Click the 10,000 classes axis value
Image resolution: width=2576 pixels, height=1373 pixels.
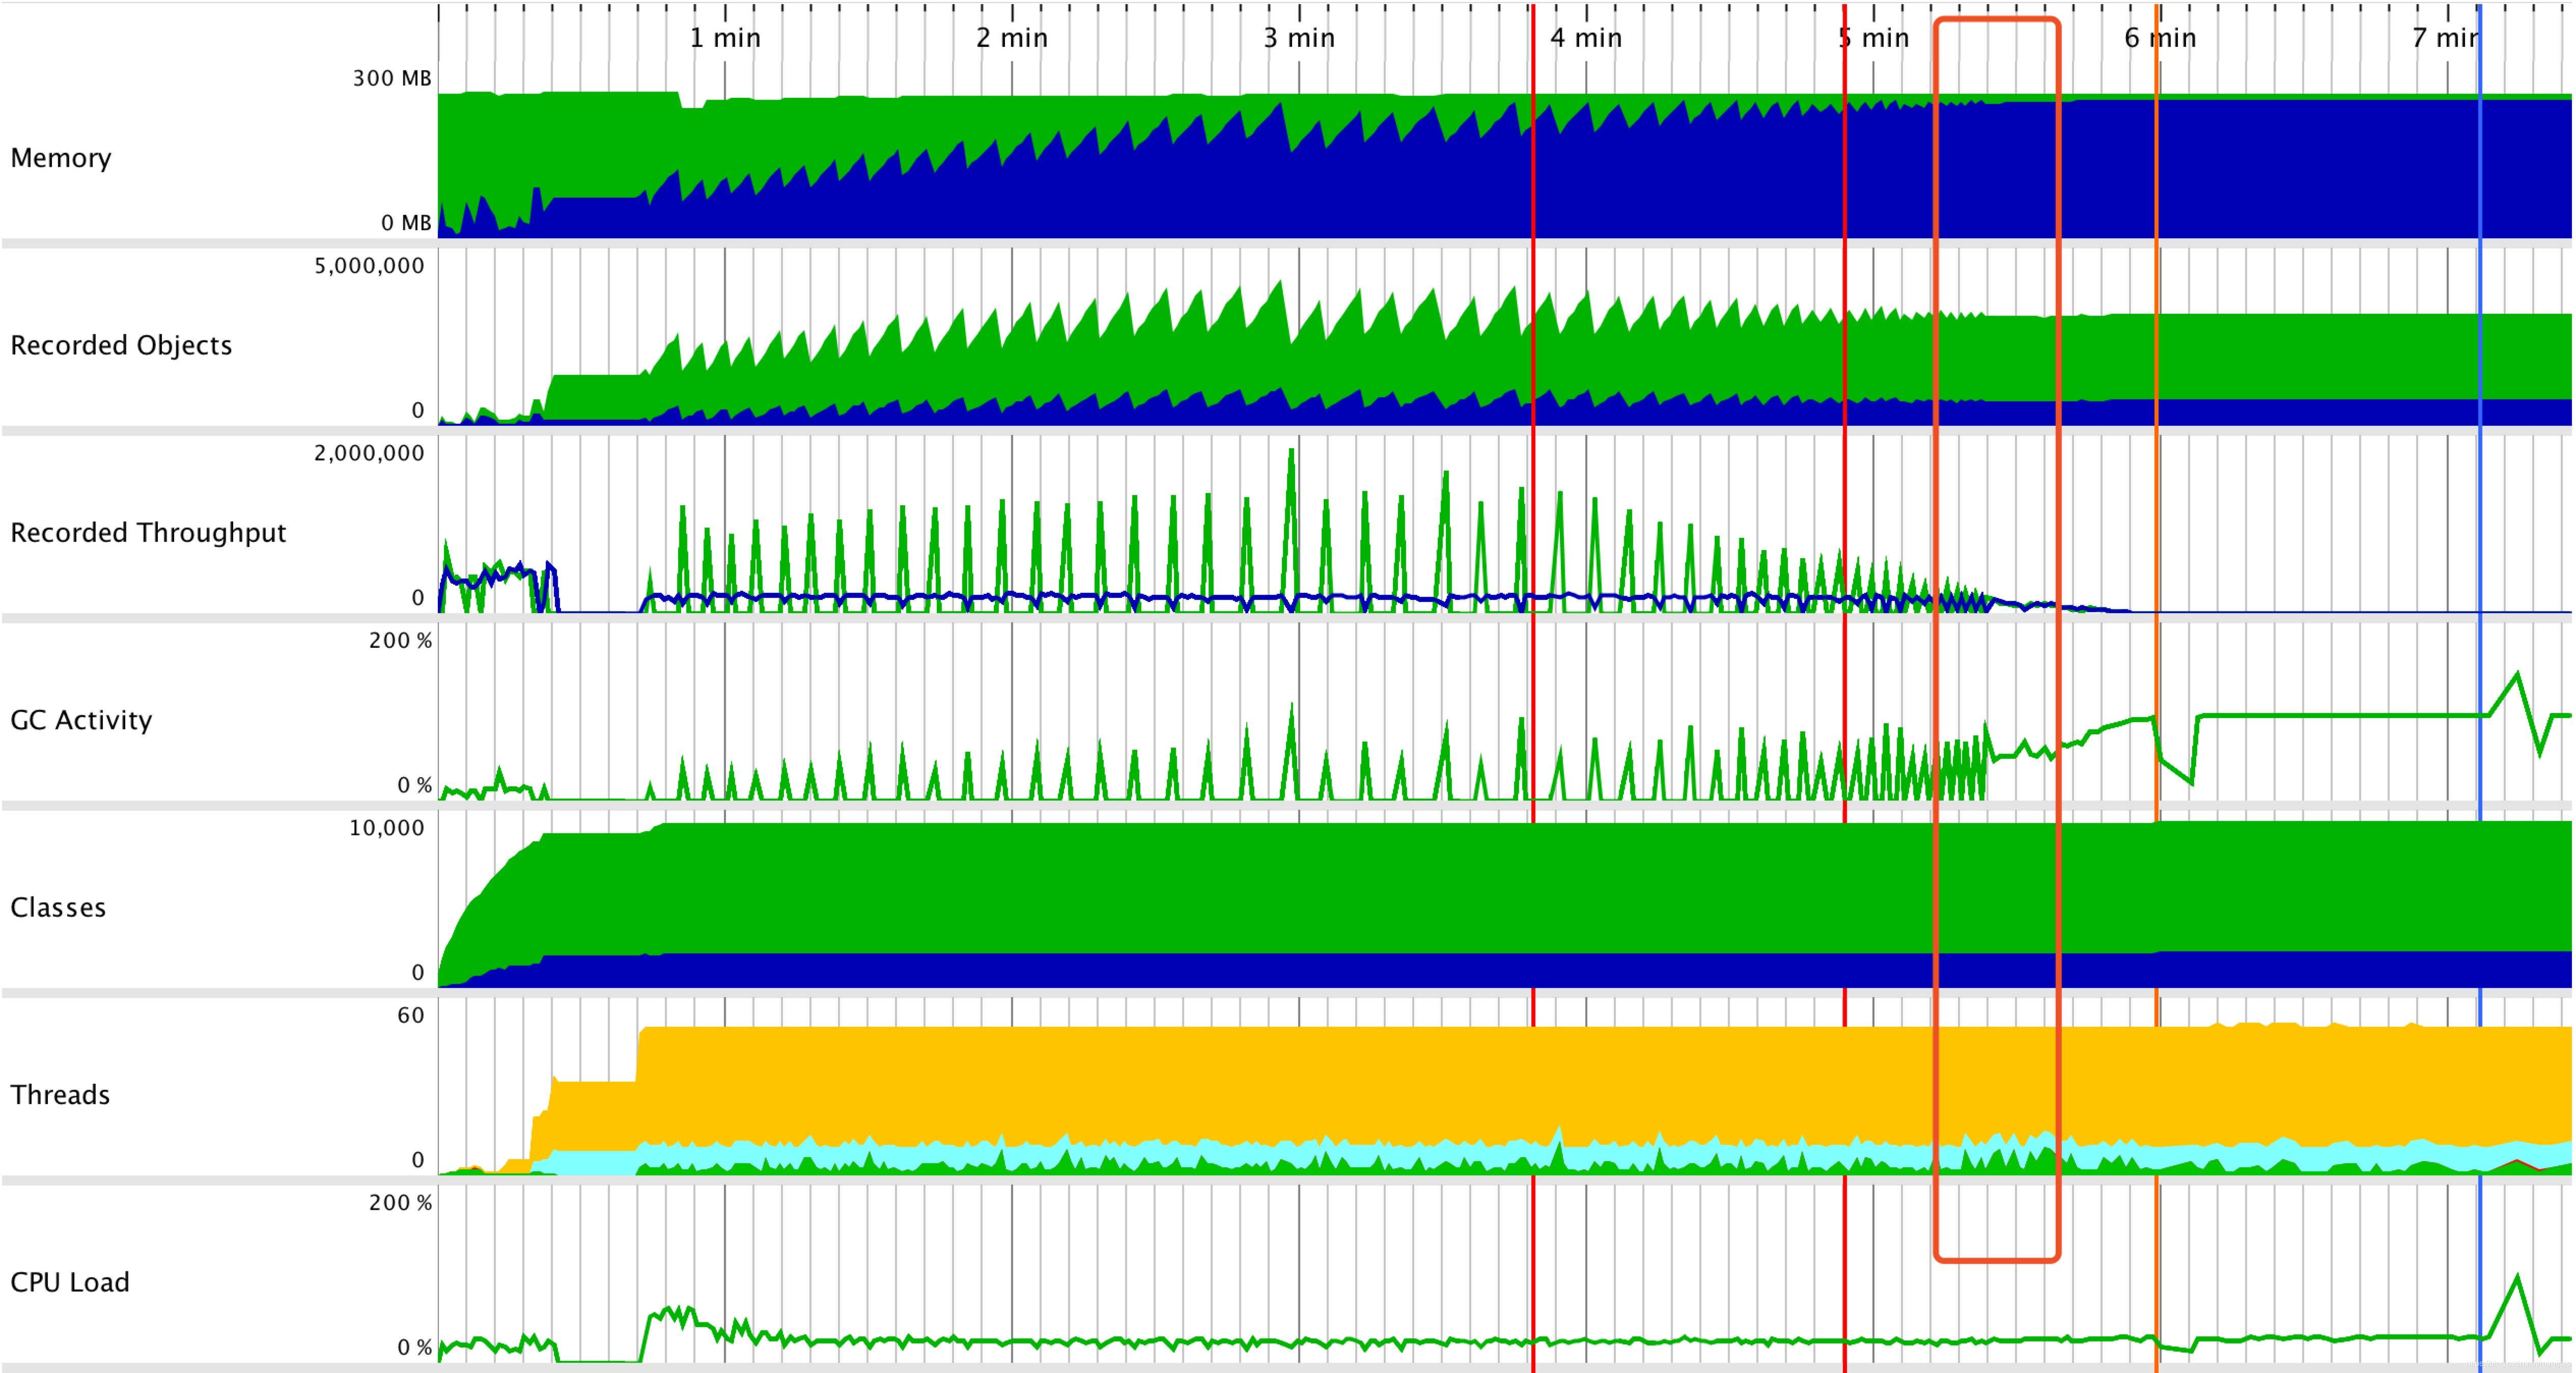click(386, 827)
